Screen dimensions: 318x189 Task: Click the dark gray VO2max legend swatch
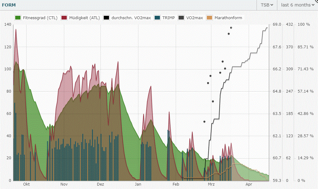[181, 18]
